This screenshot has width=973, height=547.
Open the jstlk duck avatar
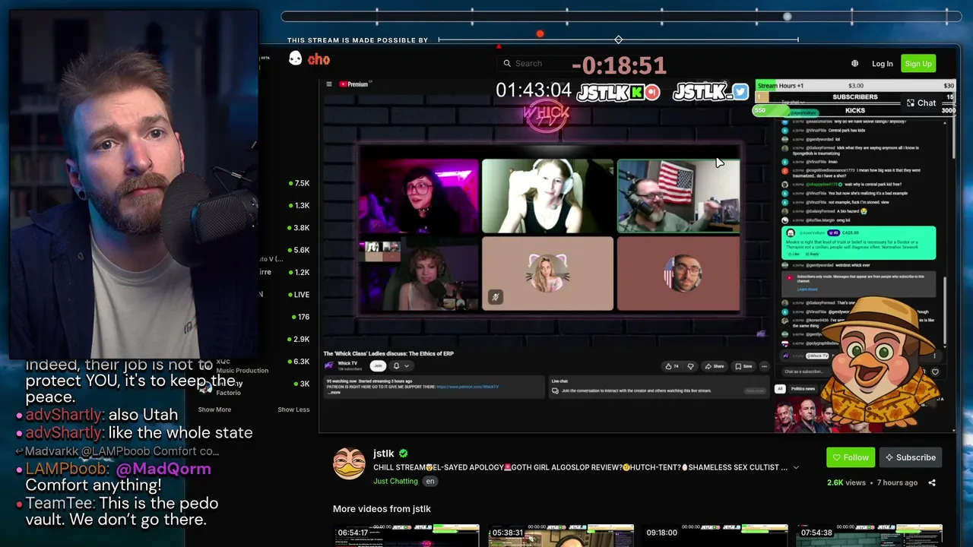click(x=349, y=463)
